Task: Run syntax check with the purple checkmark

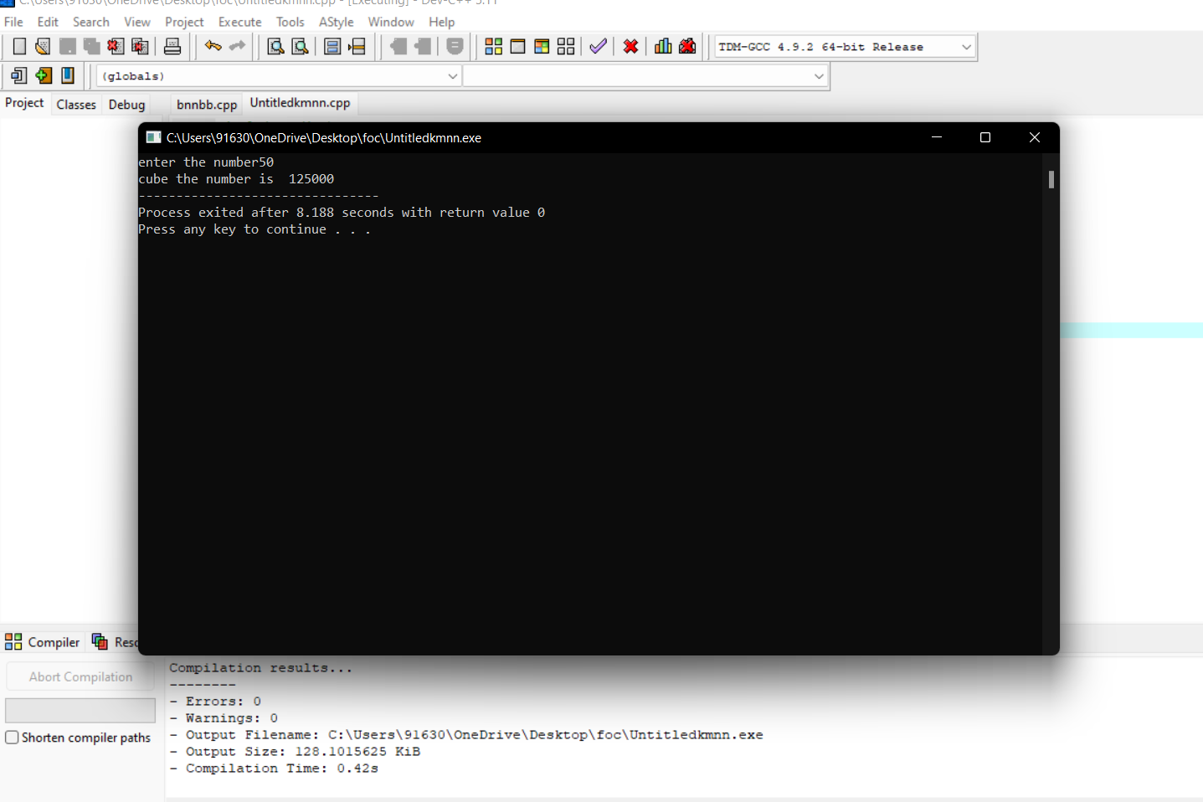Action: (598, 46)
